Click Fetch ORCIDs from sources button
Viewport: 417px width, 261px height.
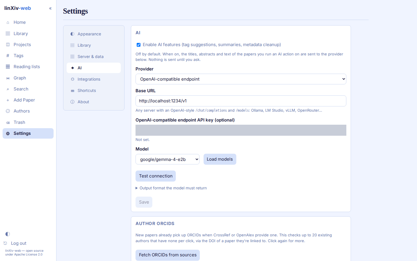(168, 255)
